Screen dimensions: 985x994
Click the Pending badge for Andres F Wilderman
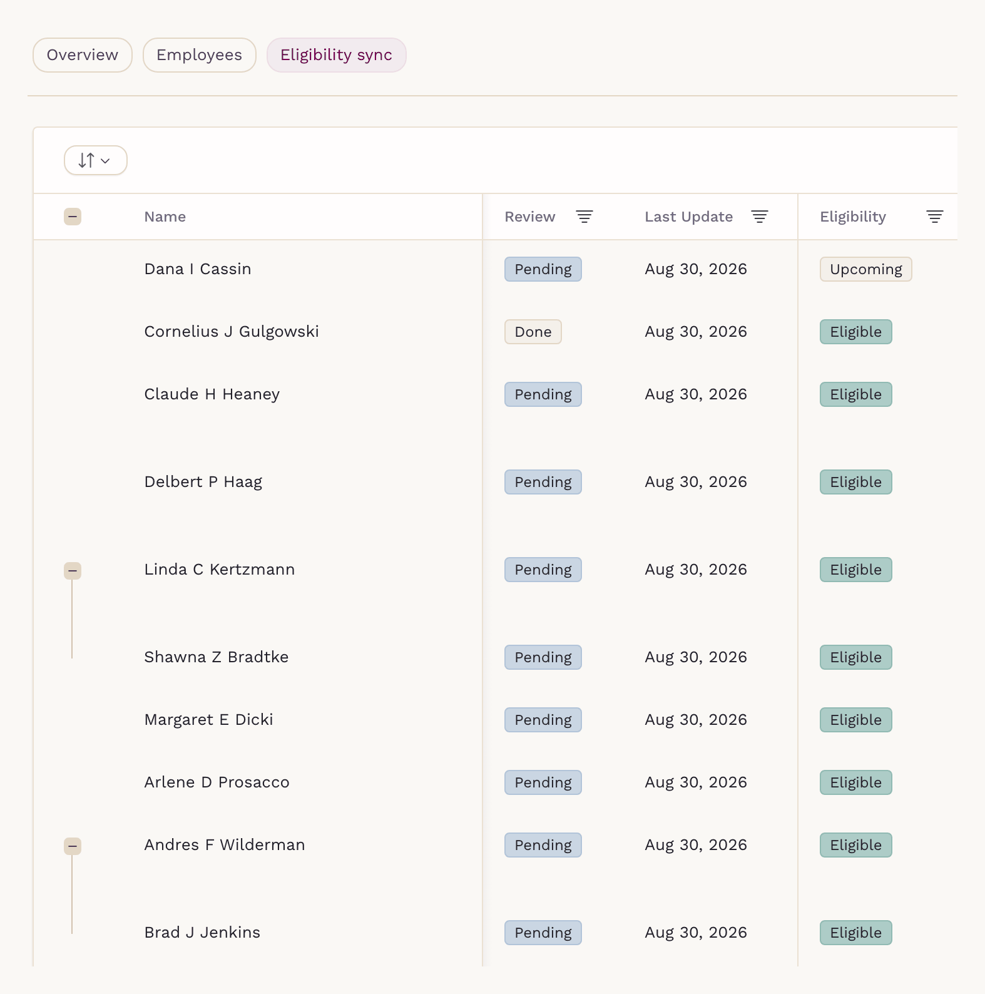543,845
